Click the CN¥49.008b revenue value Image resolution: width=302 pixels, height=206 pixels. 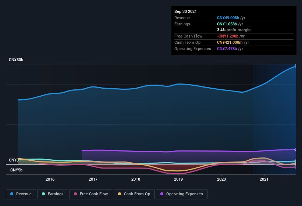[228, 18]
